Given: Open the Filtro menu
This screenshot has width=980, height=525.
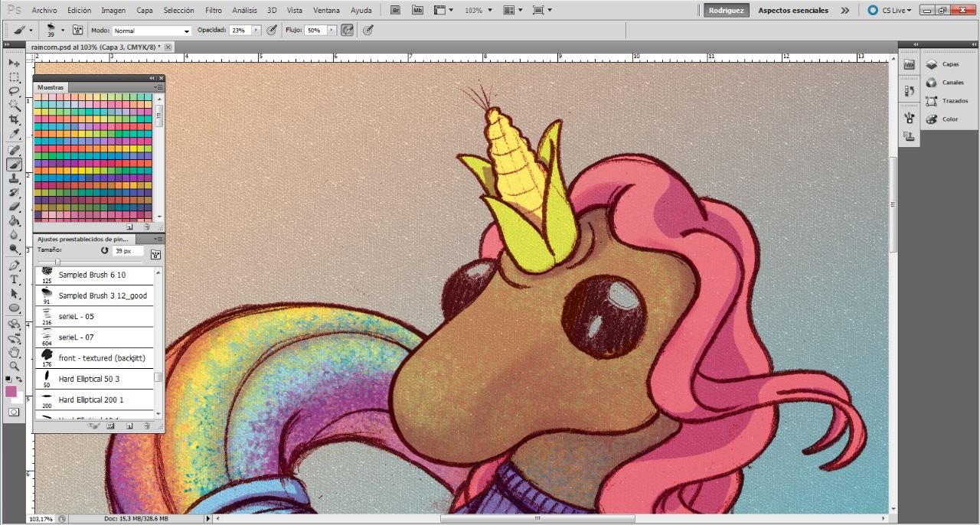Looking at the screenshot, I should click(214, 10).
